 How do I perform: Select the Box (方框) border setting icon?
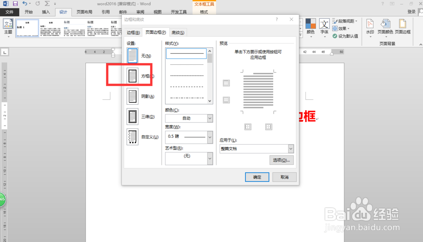(132, 76)
